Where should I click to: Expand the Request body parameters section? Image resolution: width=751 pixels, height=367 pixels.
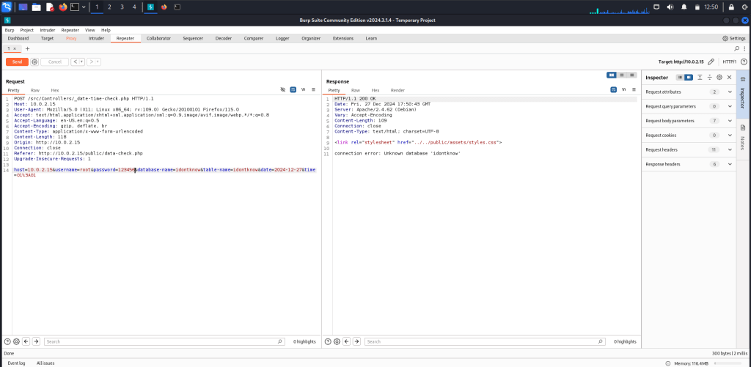[730, 120]
